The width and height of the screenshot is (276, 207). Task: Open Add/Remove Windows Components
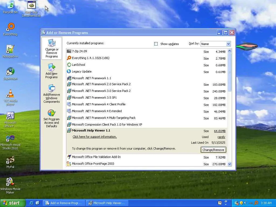coord(51,94)
